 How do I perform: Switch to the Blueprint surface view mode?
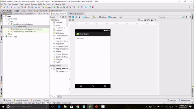click(73, 17)
